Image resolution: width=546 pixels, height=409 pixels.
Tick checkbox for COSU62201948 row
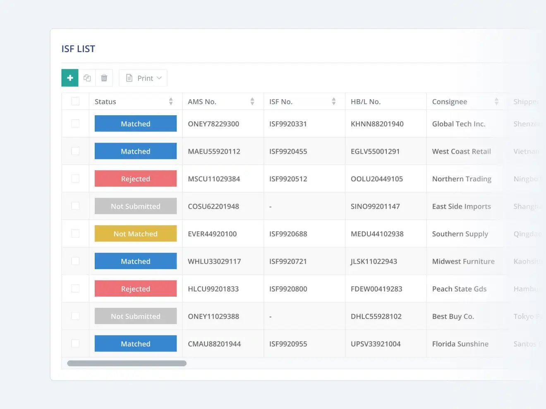click(75, 206)
